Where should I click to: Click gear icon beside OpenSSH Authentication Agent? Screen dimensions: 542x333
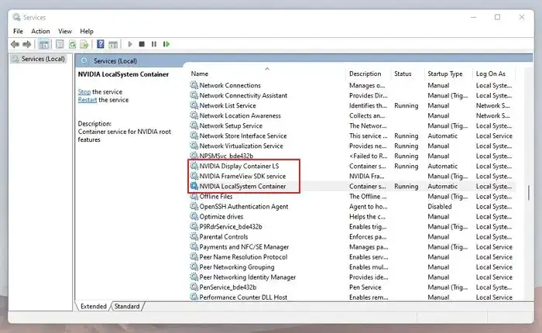pyautogui.click(x=194, y=207)
